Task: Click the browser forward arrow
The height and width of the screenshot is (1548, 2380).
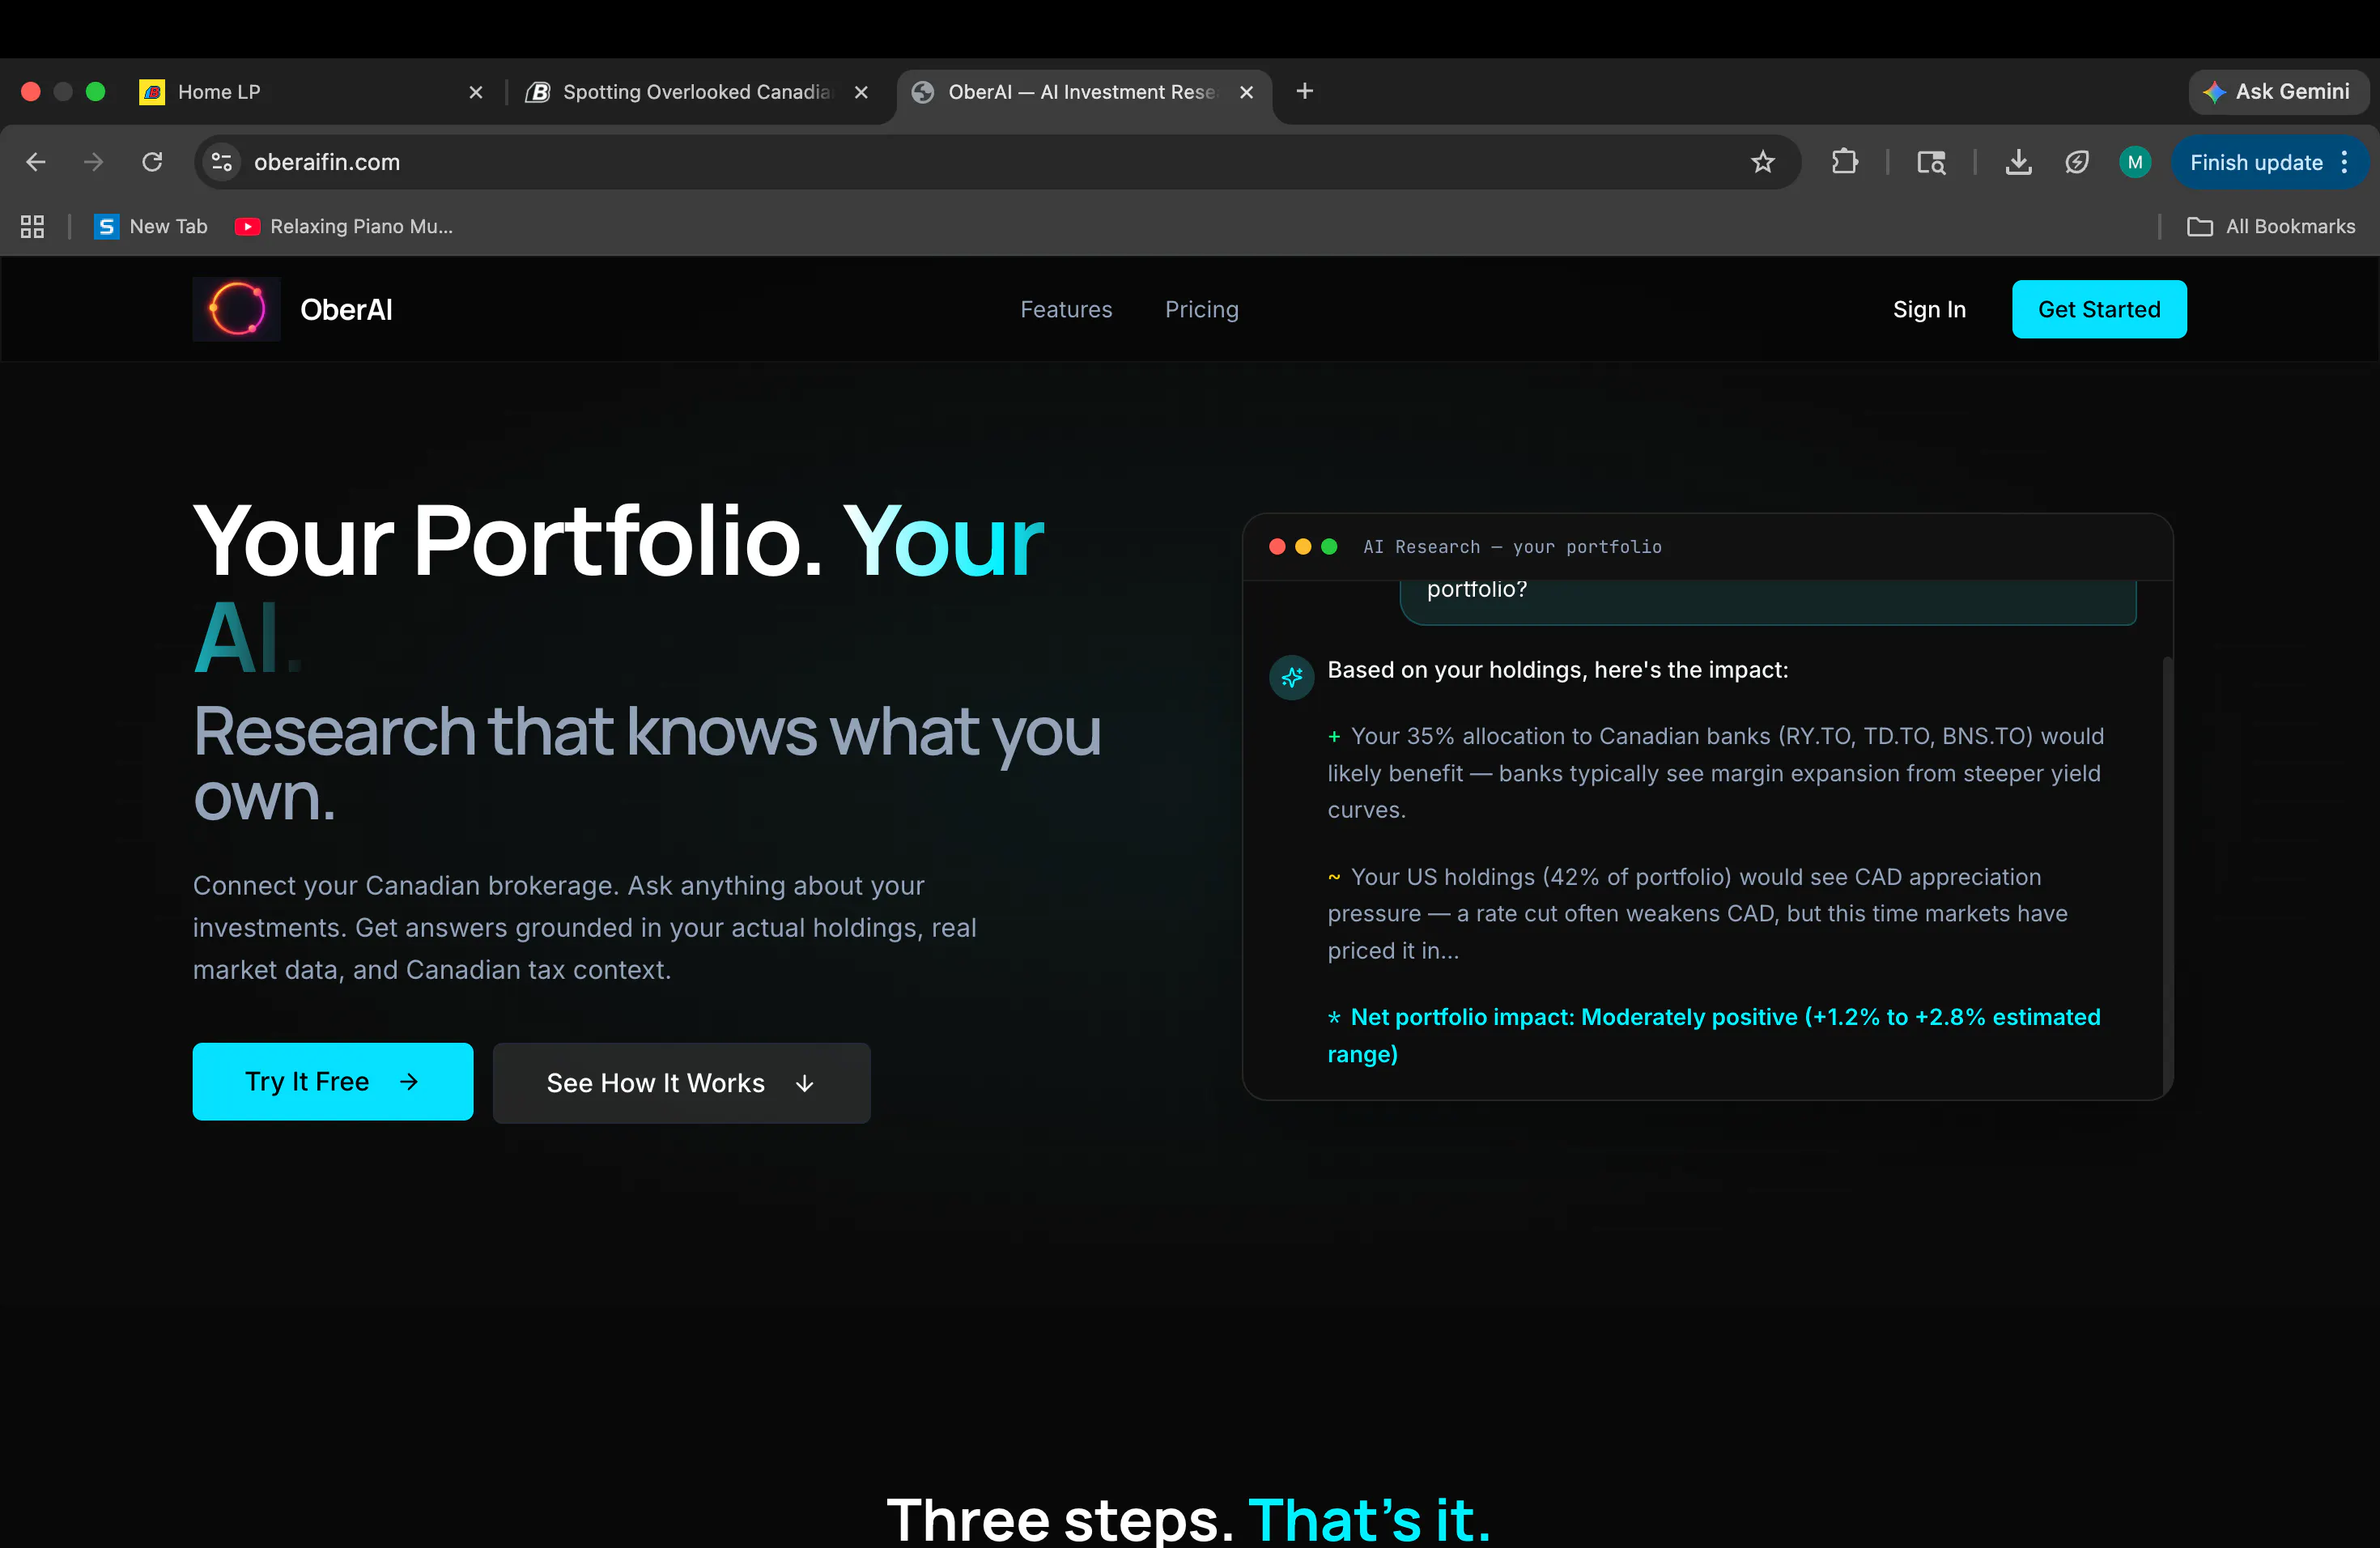Action: click(x=94, y=162)
